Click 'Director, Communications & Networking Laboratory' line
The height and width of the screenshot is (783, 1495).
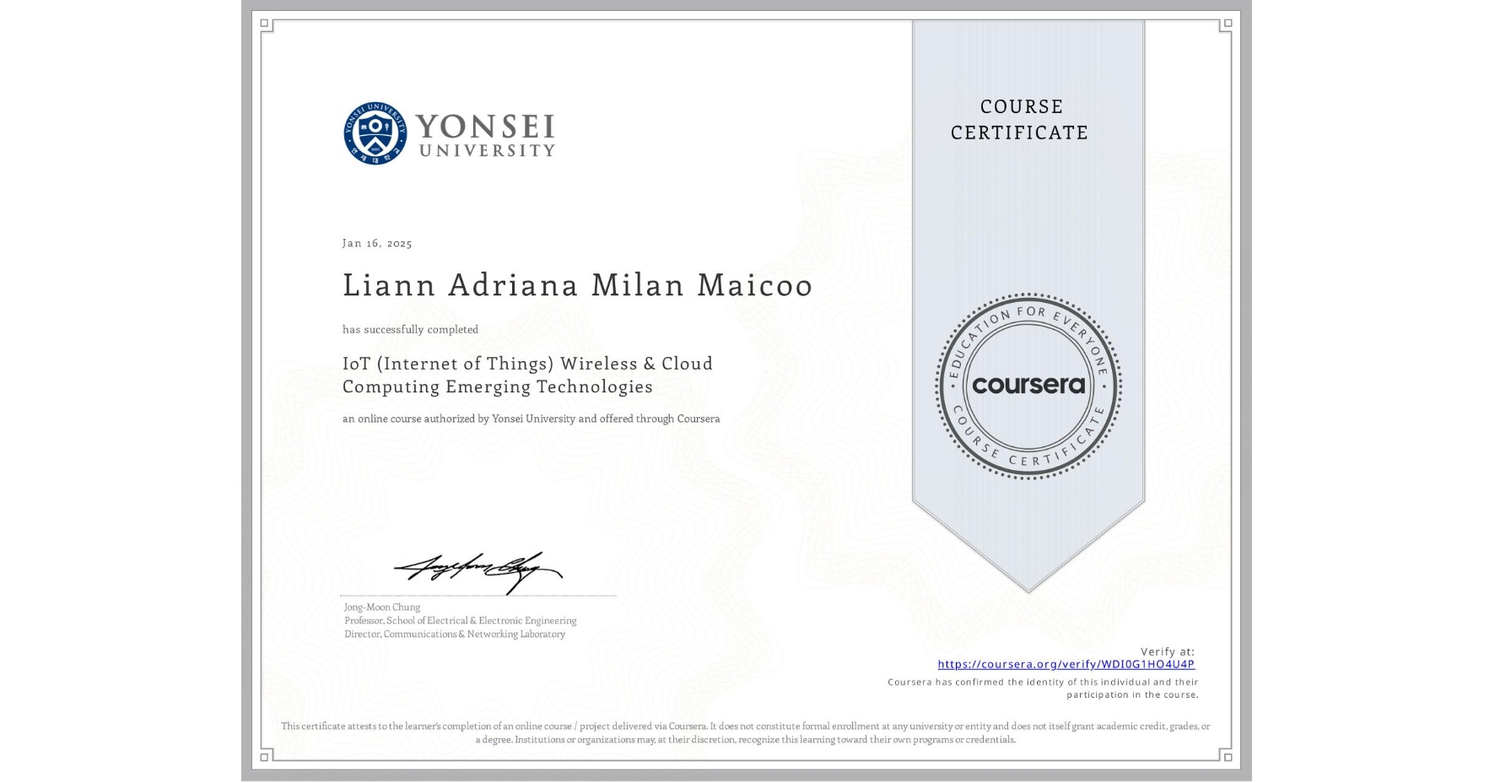pyautogui.click(x=454, y=634)
